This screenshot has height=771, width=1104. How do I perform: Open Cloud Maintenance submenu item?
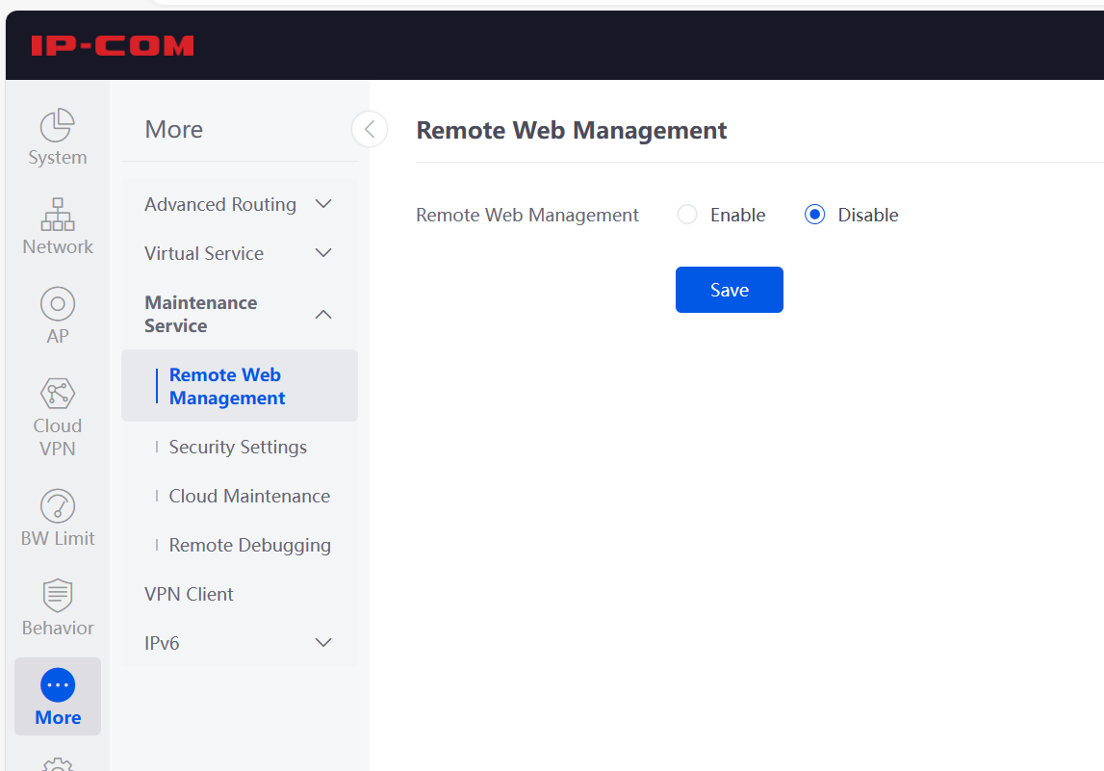(x=249, y=496)
